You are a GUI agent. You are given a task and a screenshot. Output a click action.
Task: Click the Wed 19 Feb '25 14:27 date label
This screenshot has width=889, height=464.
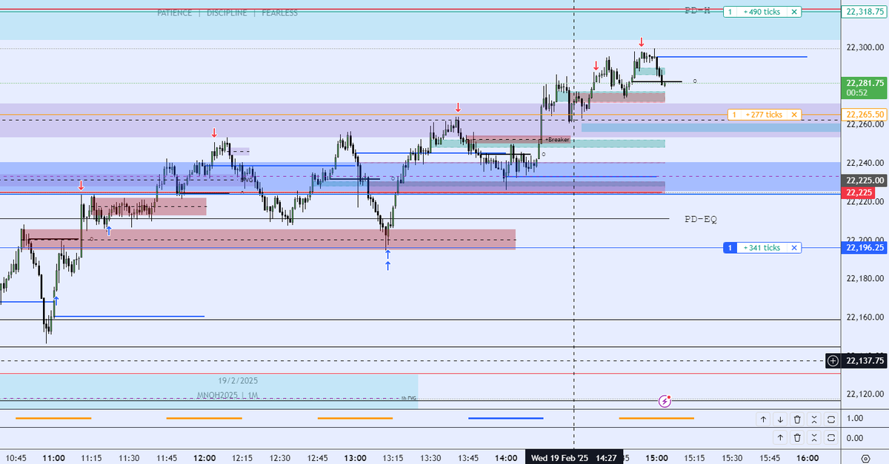point(573,458)
